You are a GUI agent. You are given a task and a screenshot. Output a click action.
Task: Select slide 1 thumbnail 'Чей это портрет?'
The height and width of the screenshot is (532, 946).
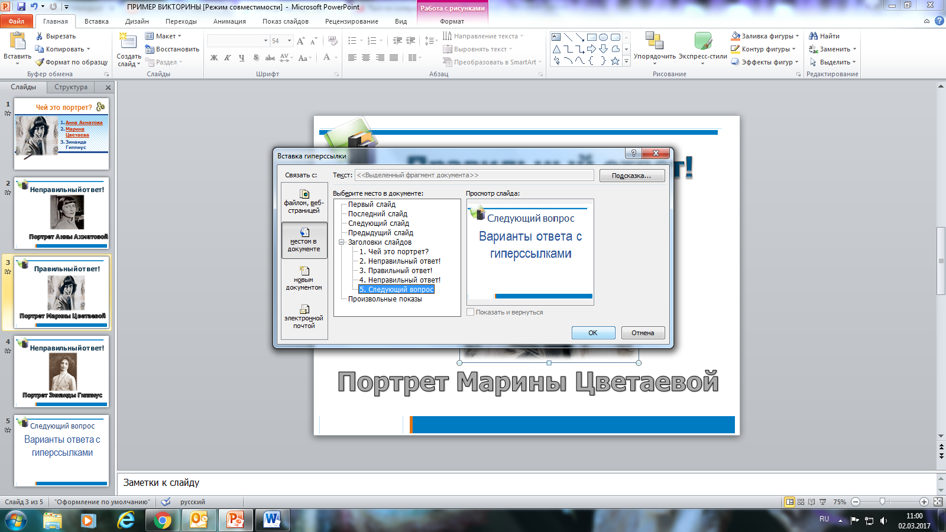[x=61, y=134]
